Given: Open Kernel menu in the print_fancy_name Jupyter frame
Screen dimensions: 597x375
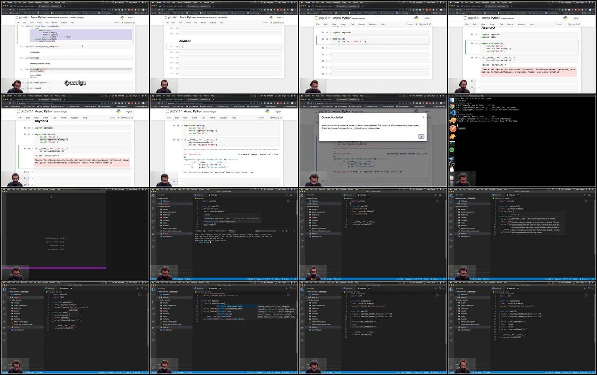Looking at the screenshot, I should click(55, 23).
